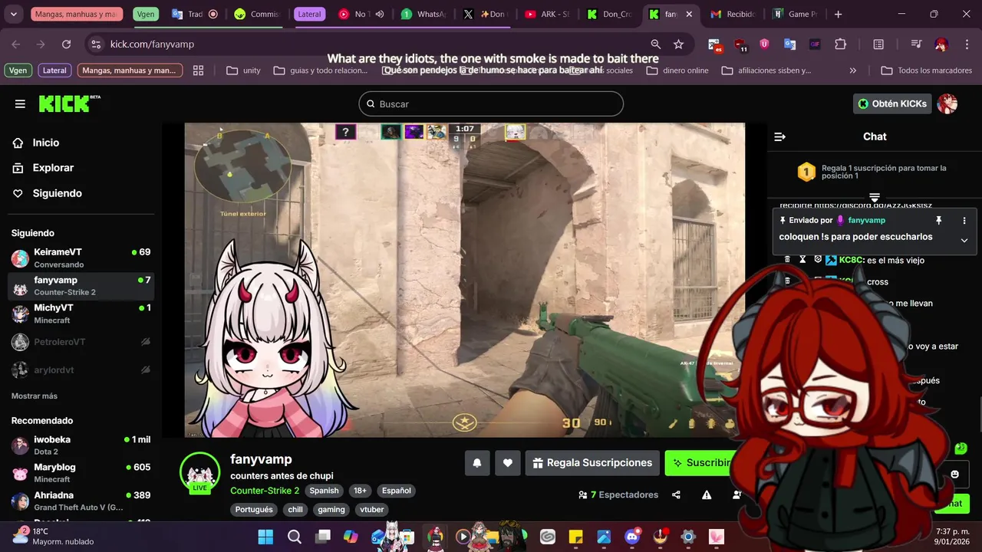The height and width of the screenshot is (552, 982).
Task: Click the Português tag
Action: [254, 509]
